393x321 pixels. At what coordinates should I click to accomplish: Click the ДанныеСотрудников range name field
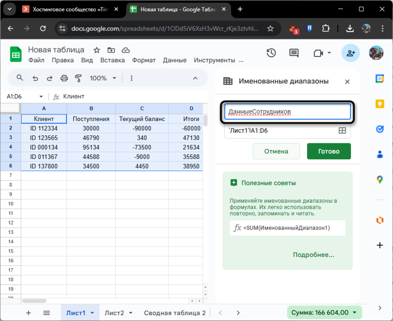pos(287,112)
